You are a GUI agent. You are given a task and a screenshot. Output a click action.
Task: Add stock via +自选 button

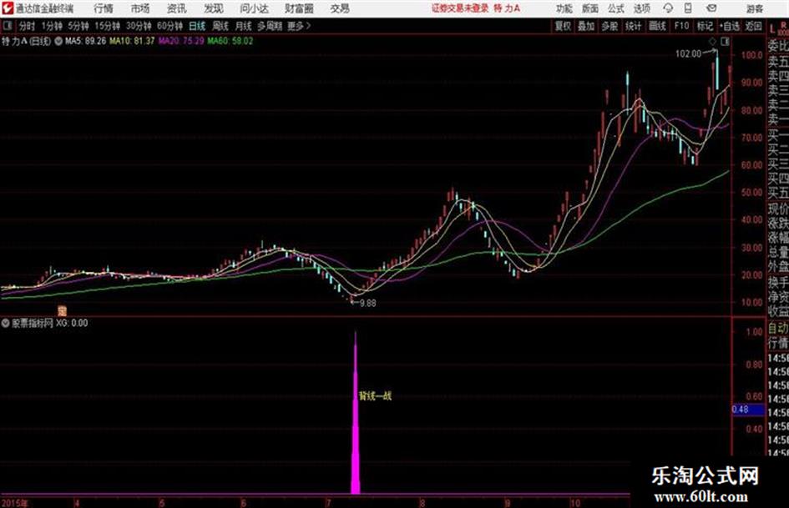tap(729, 26)
